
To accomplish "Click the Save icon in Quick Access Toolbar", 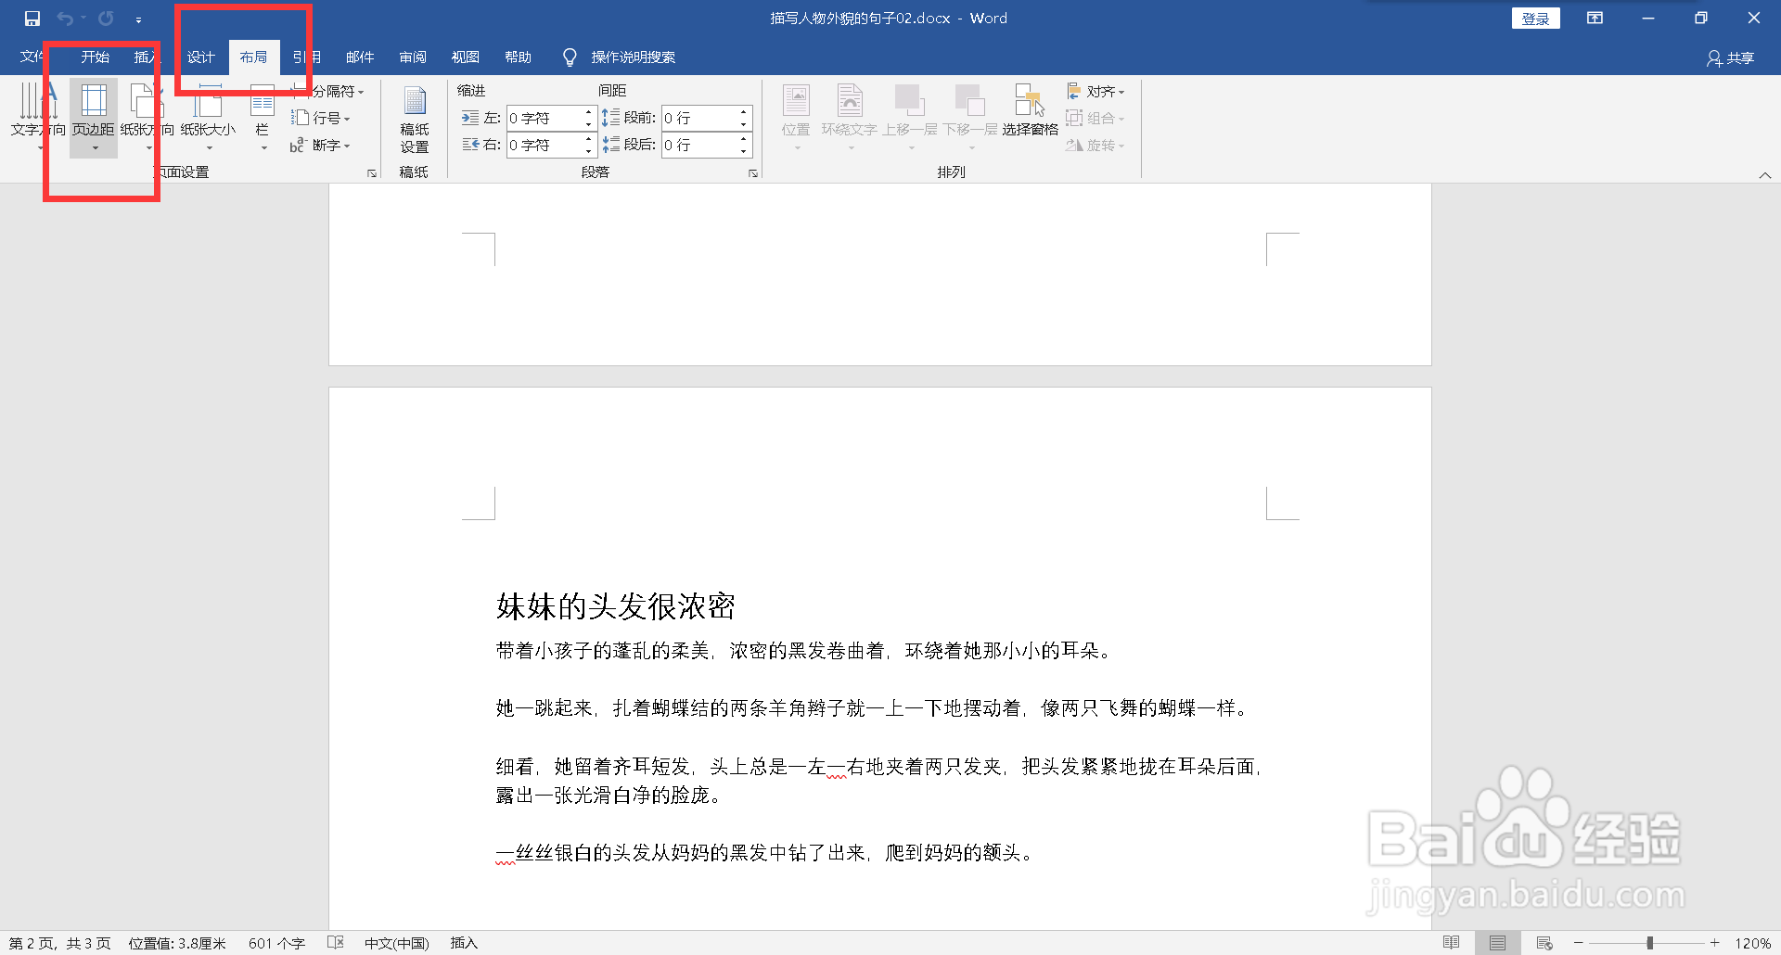I will [x=31, y=18].
